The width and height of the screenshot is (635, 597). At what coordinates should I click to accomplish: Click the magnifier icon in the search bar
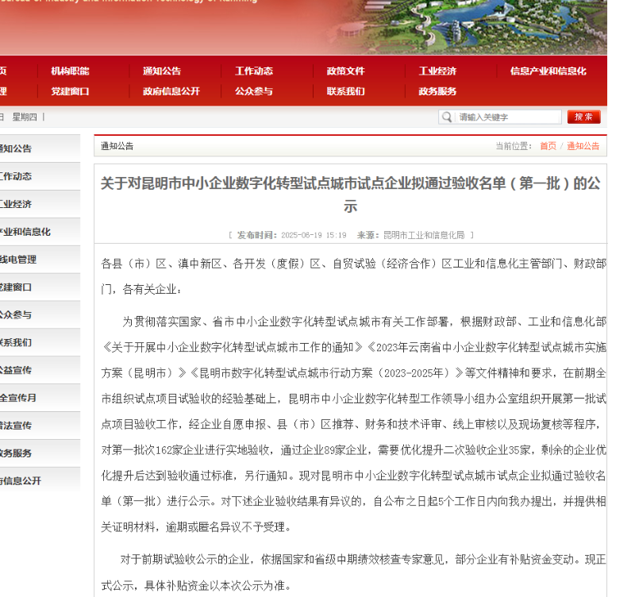pos(446,116)
